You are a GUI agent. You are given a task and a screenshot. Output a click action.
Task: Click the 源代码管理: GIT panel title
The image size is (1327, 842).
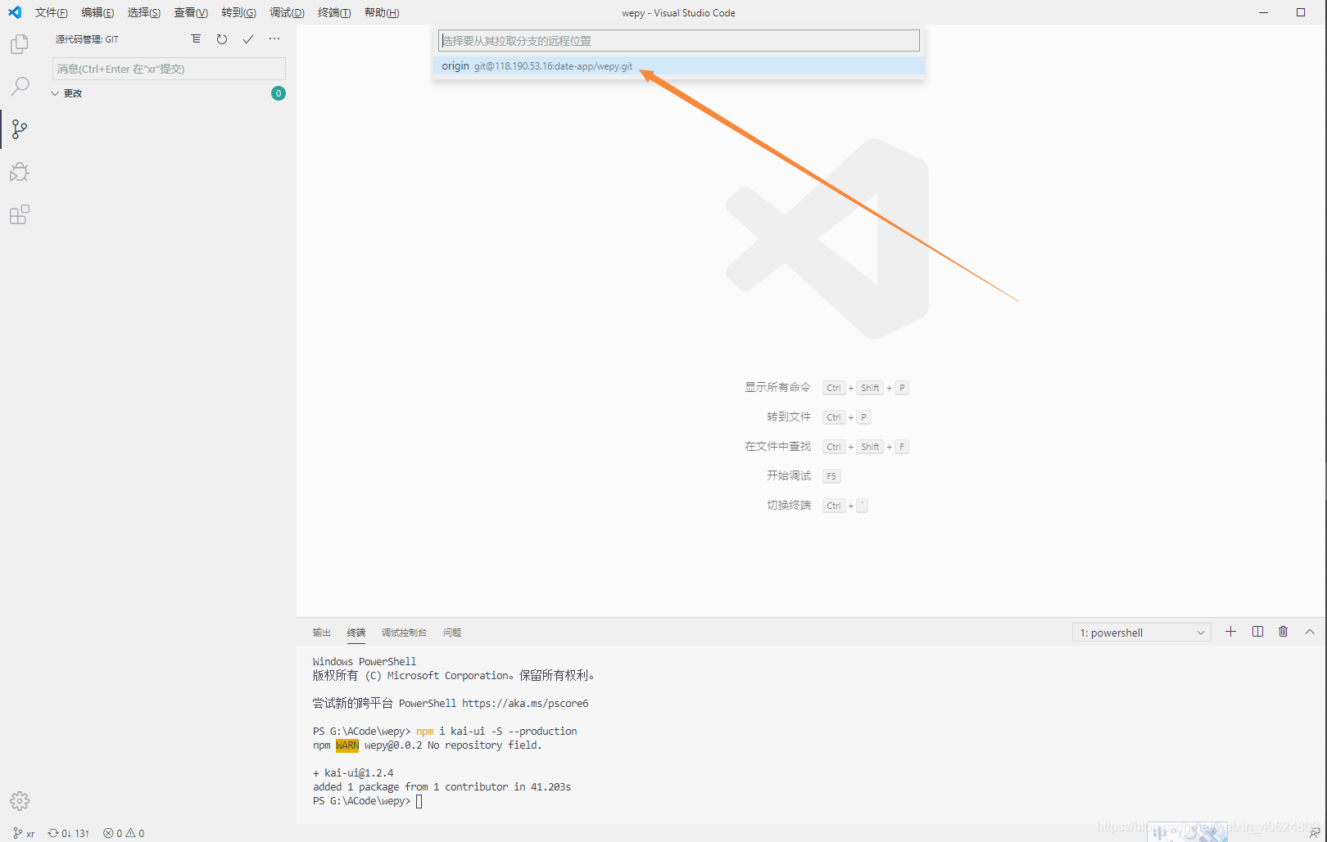pos(87,39)
